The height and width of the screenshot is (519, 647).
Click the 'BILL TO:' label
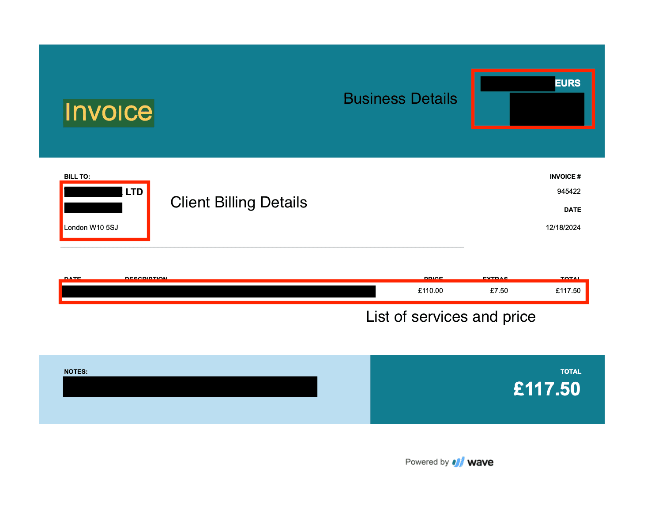pos(77,177)
